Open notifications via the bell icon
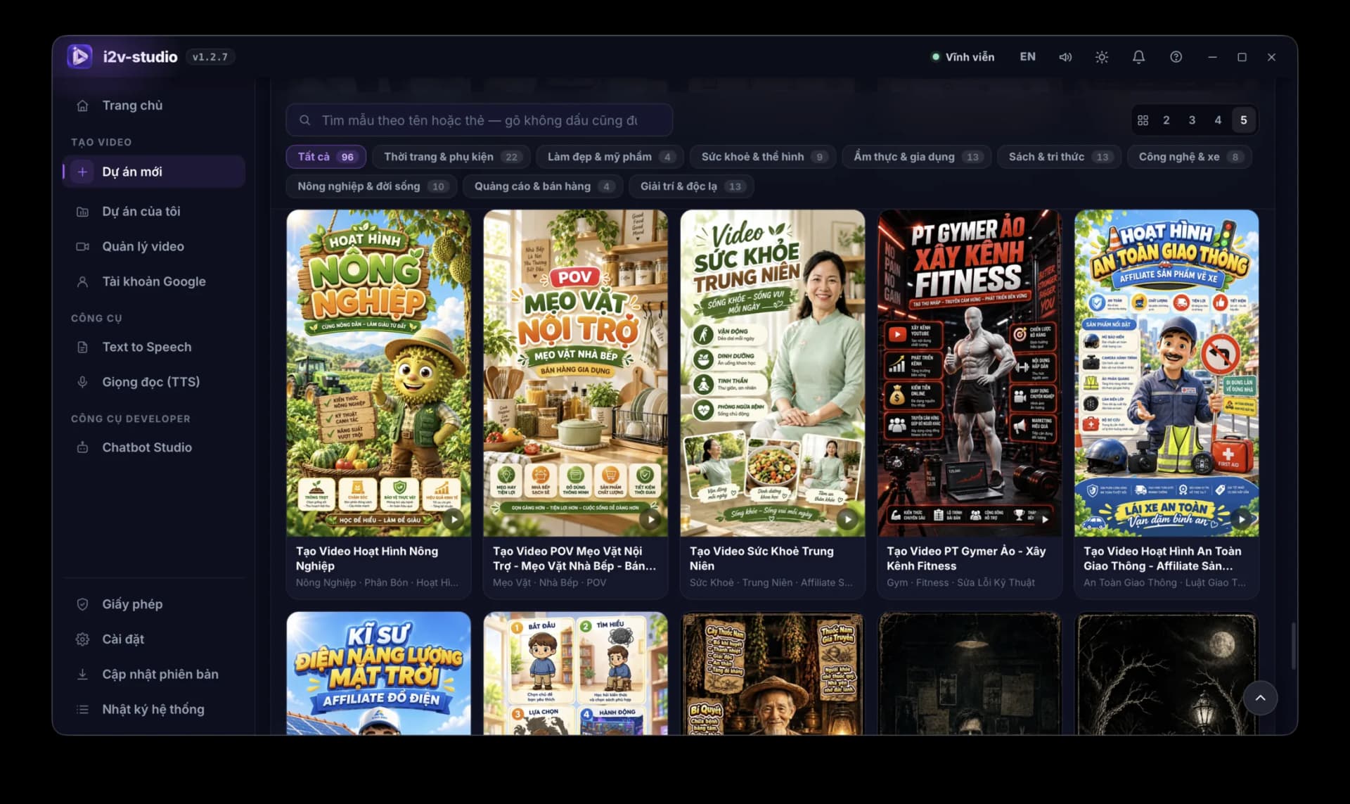 tap(1138, 57)
